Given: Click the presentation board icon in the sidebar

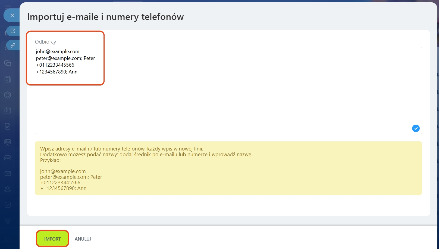Looking at the screenshot, I should pos(8,142).
